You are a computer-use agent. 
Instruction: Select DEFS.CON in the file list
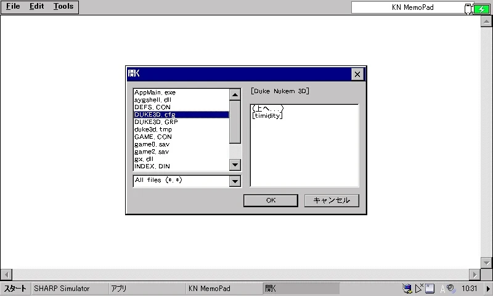click(x=181, y=107)
